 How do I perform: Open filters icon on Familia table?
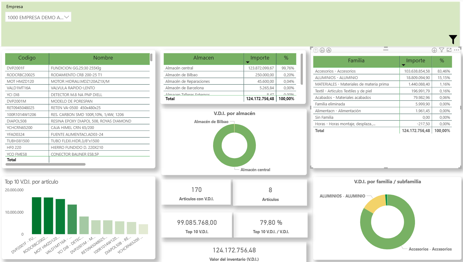[x=442, y=50]
